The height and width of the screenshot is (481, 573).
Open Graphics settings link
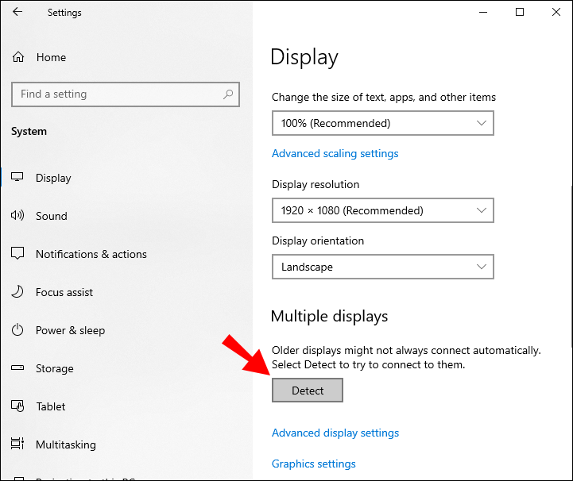tap(314, 464)
